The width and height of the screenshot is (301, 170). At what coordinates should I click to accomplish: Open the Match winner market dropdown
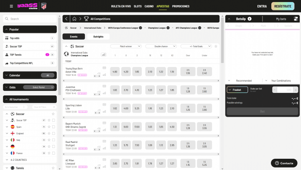126,46
